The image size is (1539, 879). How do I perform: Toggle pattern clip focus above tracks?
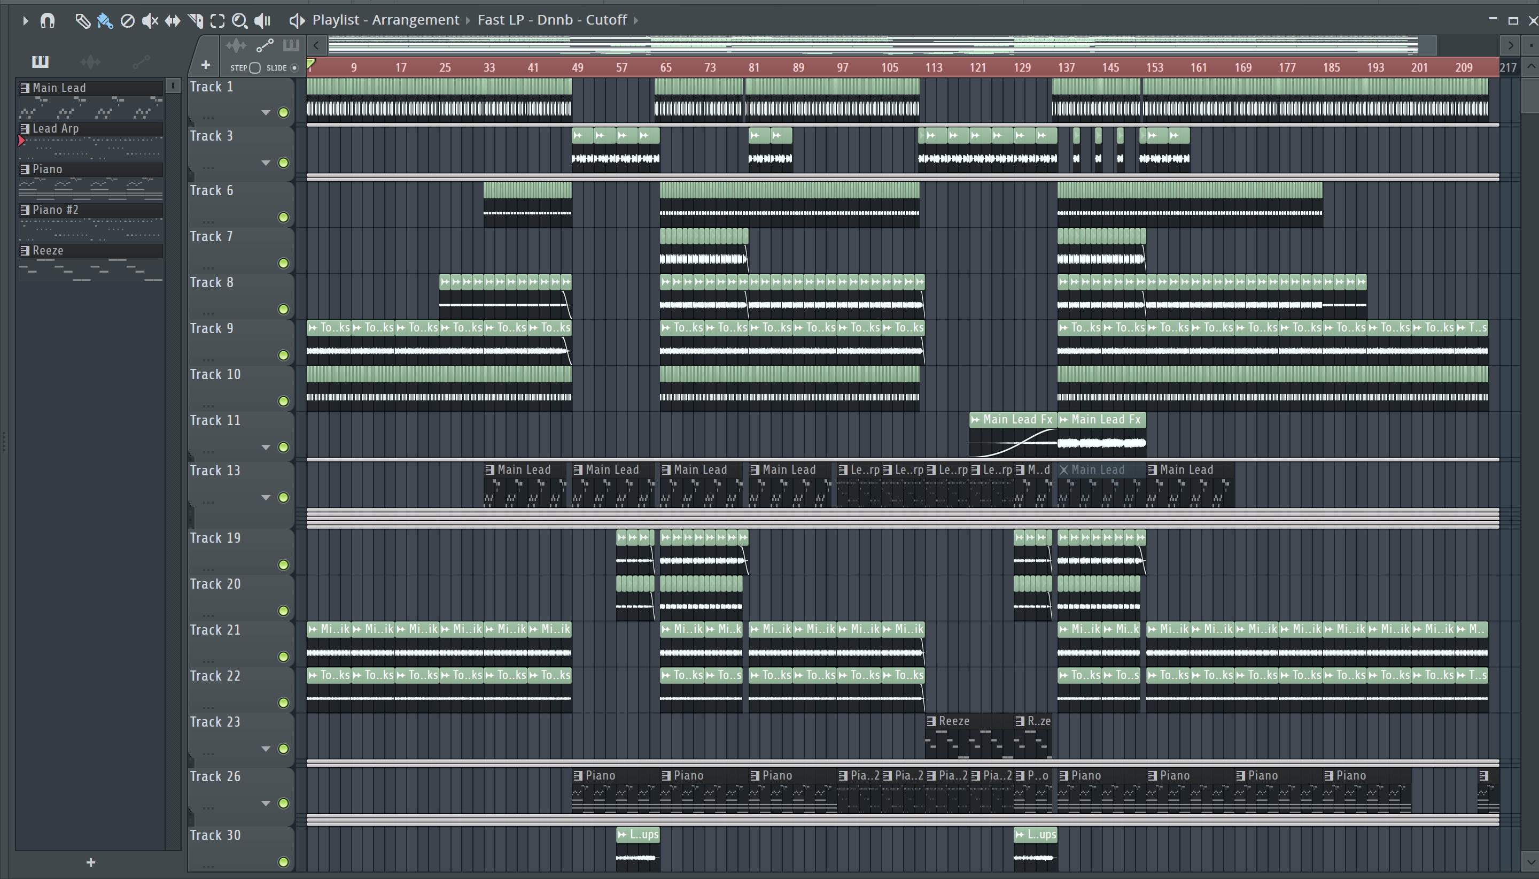coord(291,45)
